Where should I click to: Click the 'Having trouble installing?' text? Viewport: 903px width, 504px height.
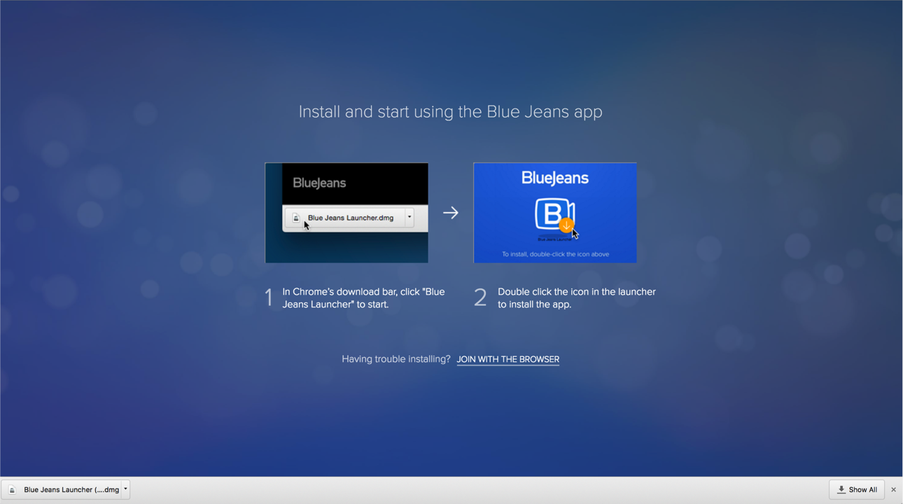click(x=395, y=359)
